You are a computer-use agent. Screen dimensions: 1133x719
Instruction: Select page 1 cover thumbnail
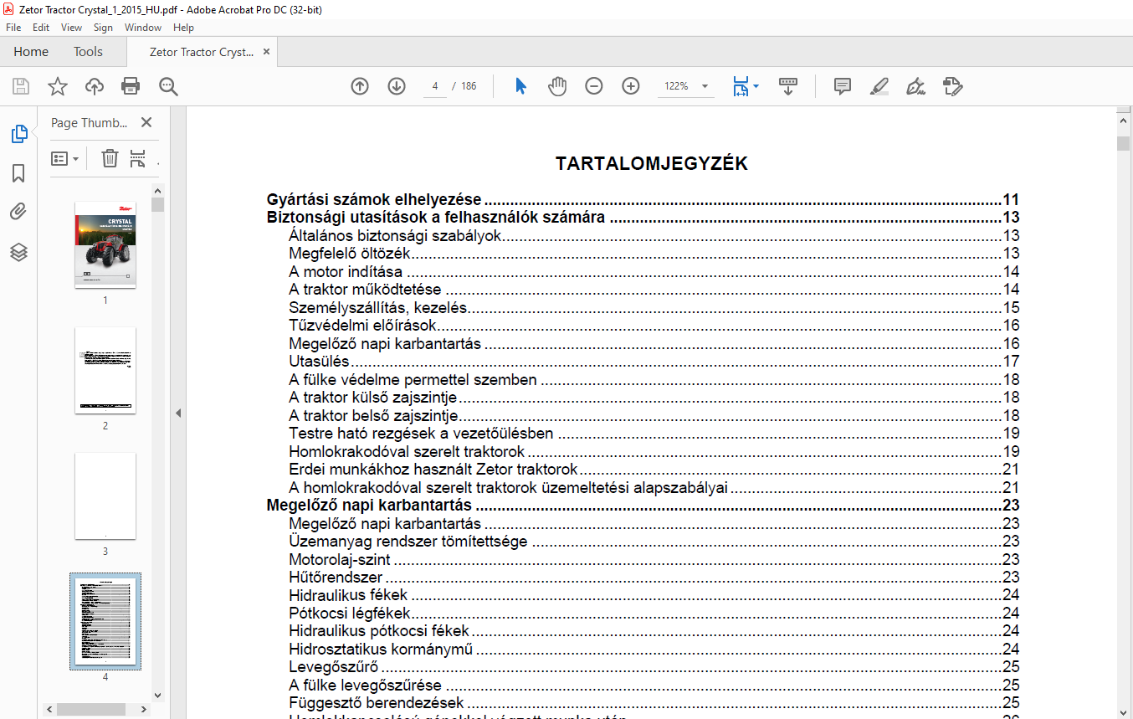tap(105, 244)
